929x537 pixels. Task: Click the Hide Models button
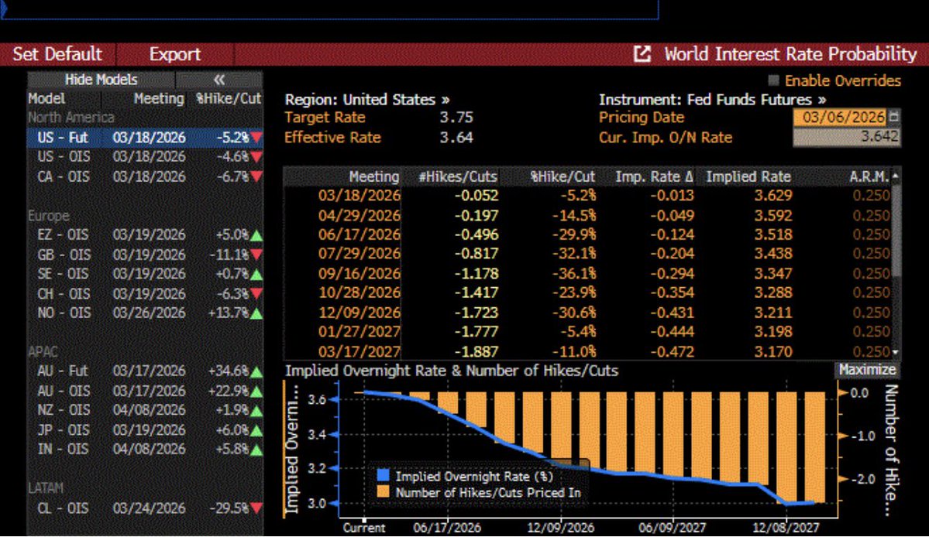[101, 80]
